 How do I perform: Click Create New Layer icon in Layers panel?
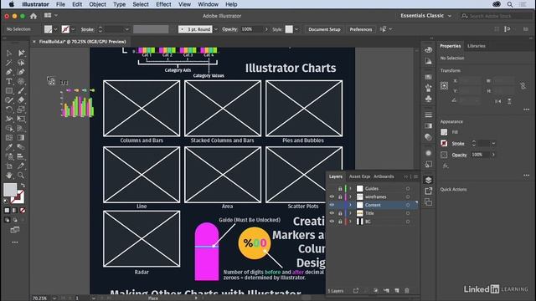pos(396,290)
